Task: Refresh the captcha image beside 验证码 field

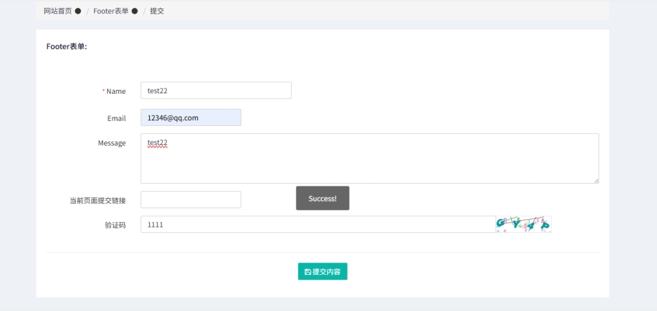Action: coord(523,224)
